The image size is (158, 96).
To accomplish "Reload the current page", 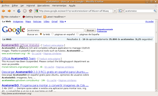I will click(19, 11).
